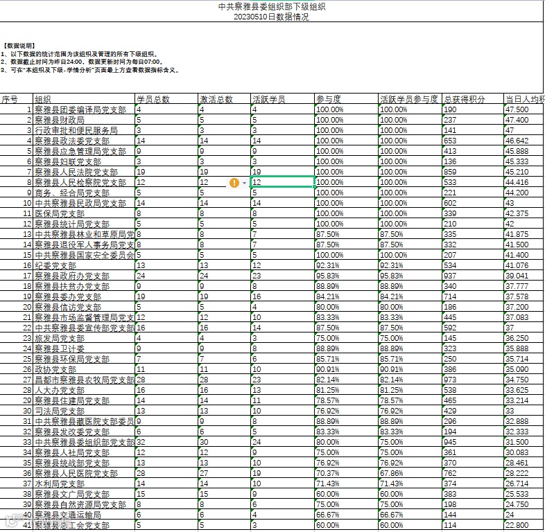Select cell 行政审批和便民服务局
This screenshot has width=545, height=532.
click(x=84, y=130)
